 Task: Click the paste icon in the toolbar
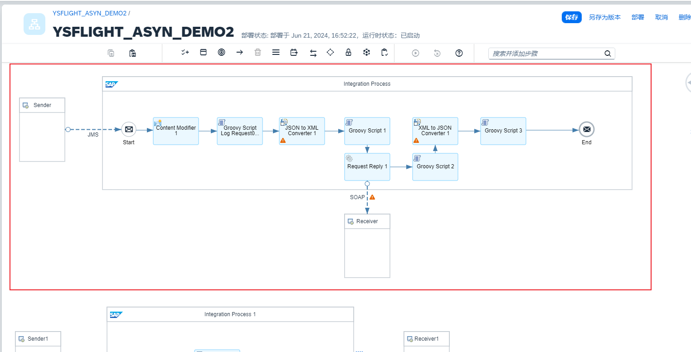coord(132,53)
